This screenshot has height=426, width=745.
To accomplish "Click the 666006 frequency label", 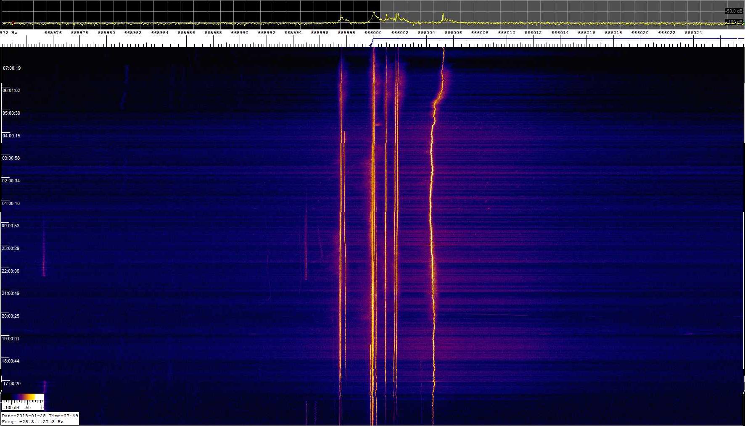I will 453,33.
